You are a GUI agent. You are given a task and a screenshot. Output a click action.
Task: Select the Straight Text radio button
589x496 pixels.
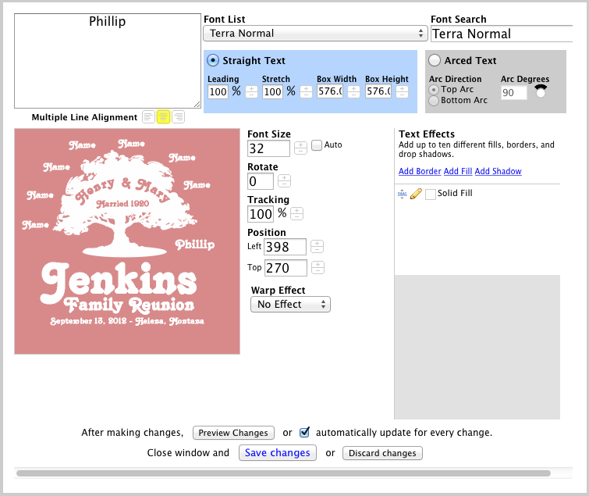[212, 61]
